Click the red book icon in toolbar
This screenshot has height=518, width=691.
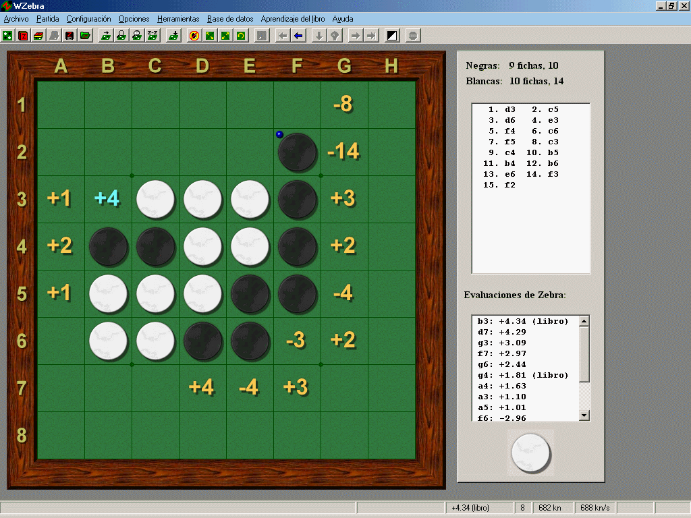click(23, 35)
